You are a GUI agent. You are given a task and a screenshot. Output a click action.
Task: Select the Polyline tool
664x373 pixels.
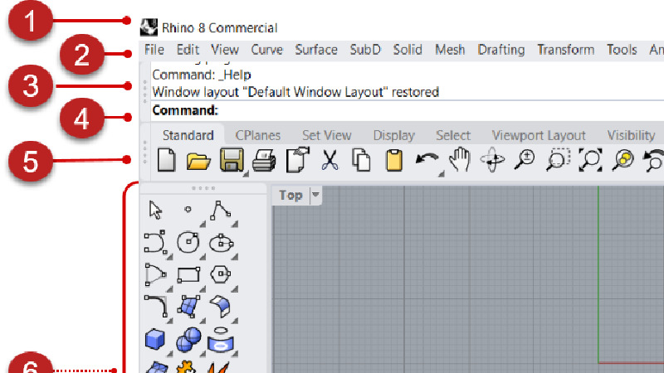(220, 210)
